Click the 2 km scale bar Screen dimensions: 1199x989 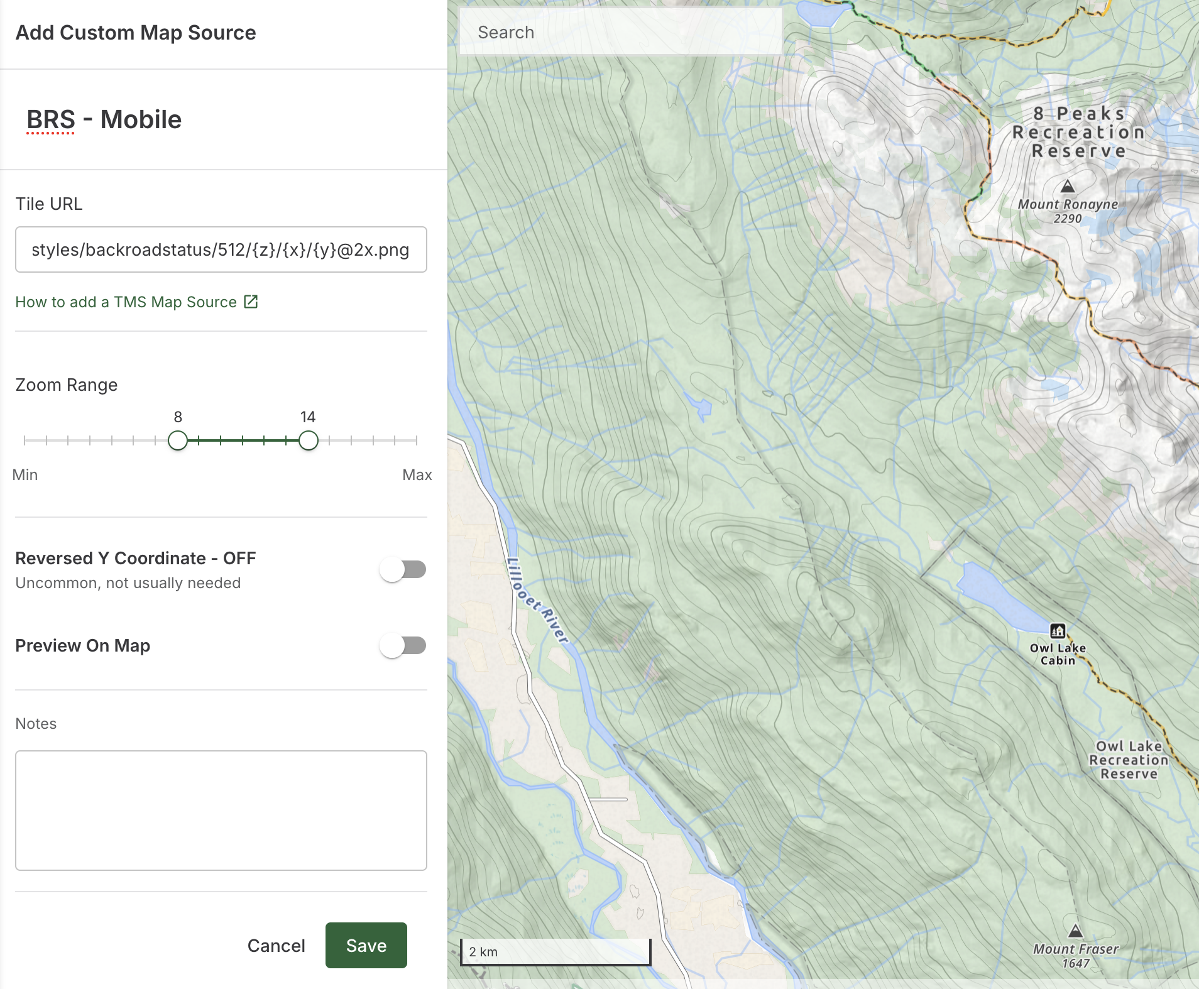pyautogui.click(x=556, y=951)
